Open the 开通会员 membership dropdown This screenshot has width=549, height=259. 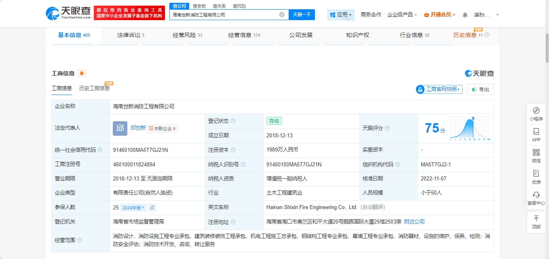pos(439,15)
